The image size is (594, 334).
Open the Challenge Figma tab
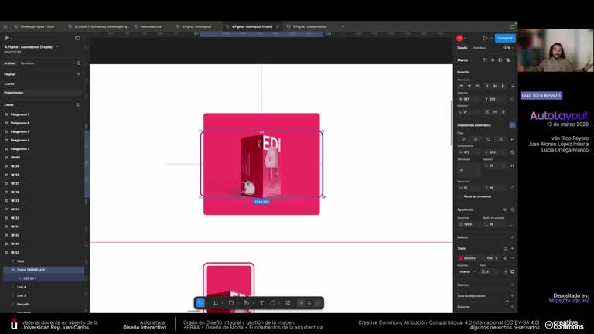point(37,26)
